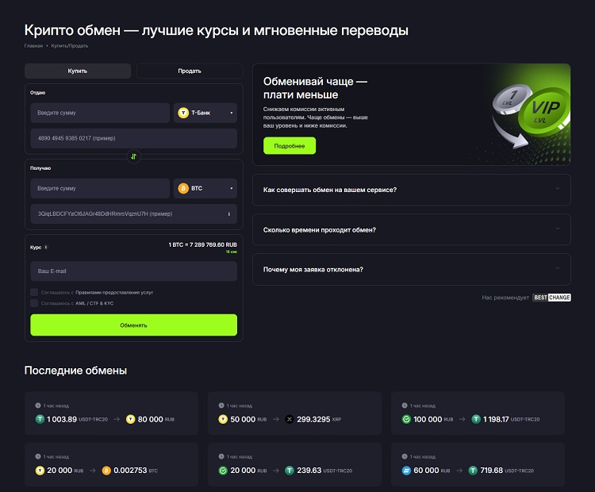Click the info icon next to Курс

(46, 247)
